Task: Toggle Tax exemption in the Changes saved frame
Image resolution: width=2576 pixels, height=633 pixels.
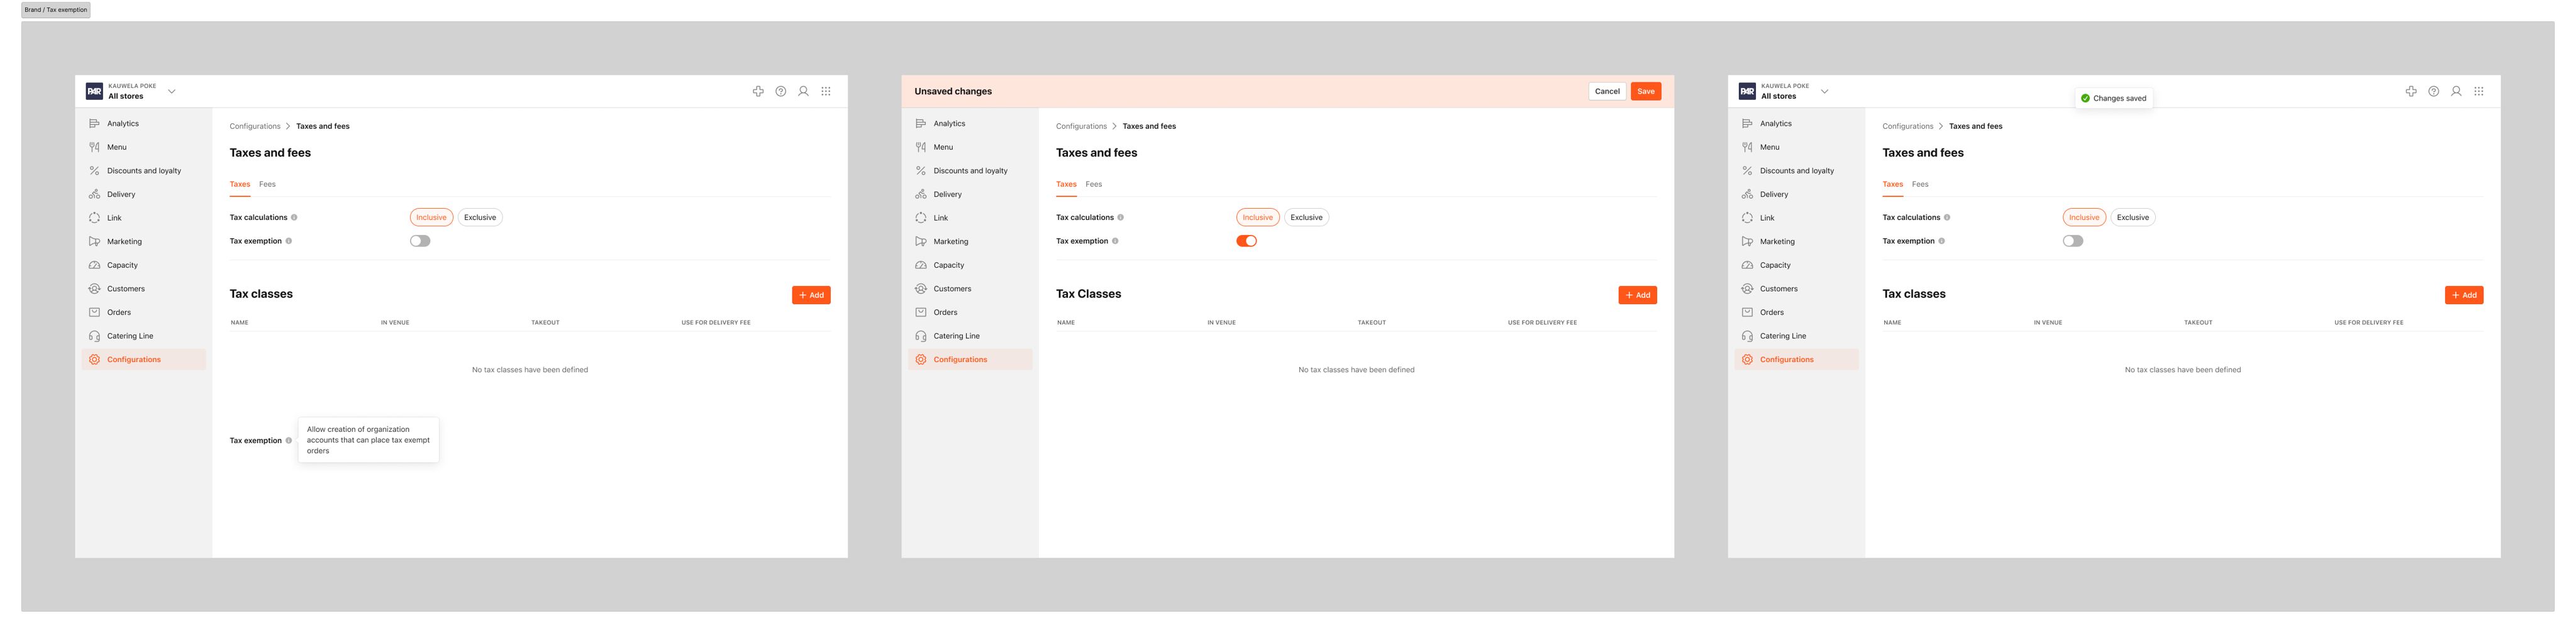Action: pyautogui.click(x=2073, y=241)
